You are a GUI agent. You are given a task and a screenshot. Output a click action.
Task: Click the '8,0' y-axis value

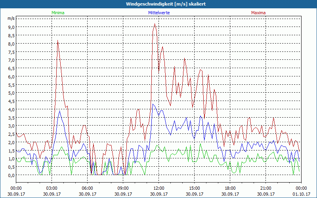(x=11, y=44)
